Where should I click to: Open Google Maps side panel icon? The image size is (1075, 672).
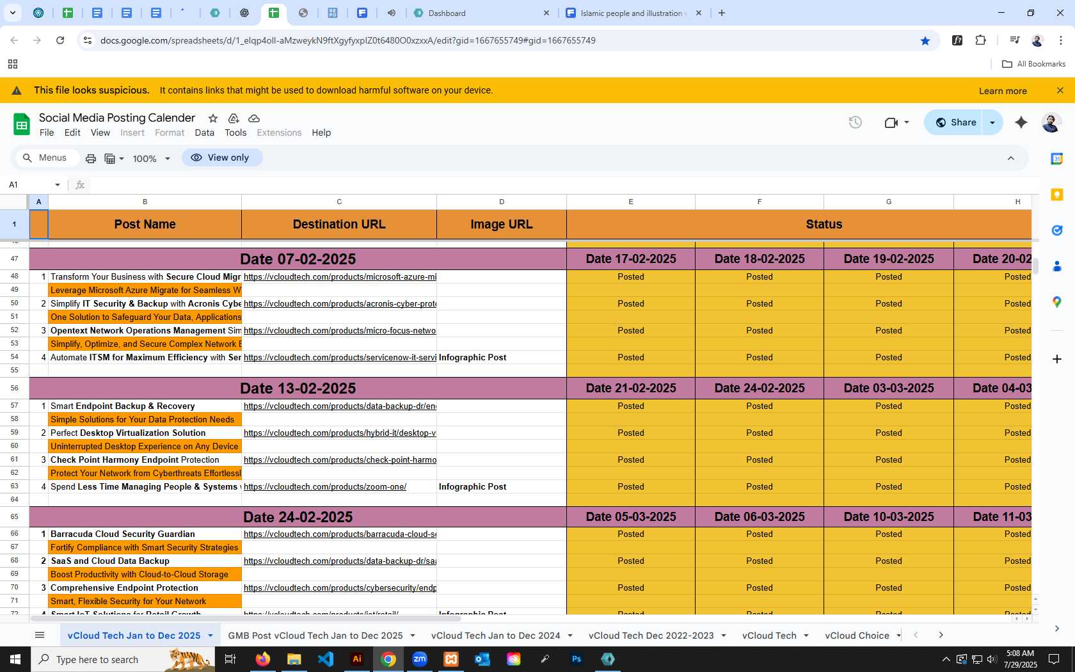(1057, 302)
